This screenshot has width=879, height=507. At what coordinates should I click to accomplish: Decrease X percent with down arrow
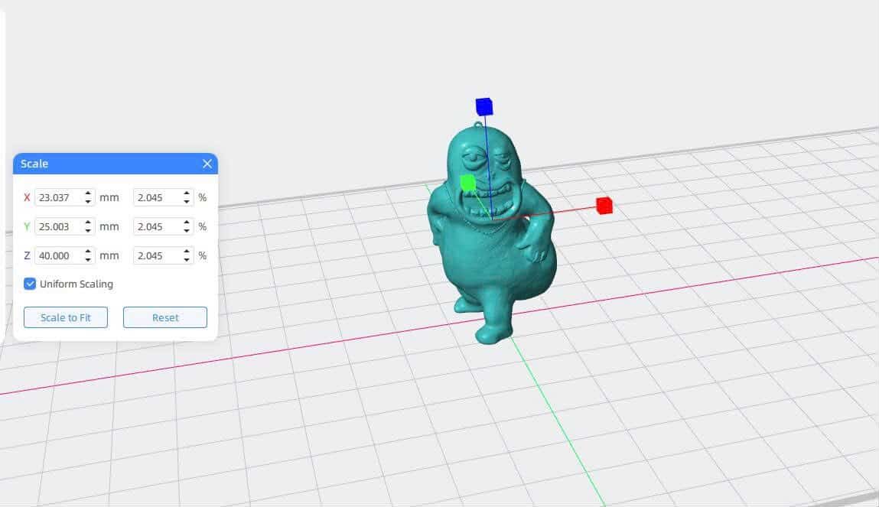[x=187, y=201]
